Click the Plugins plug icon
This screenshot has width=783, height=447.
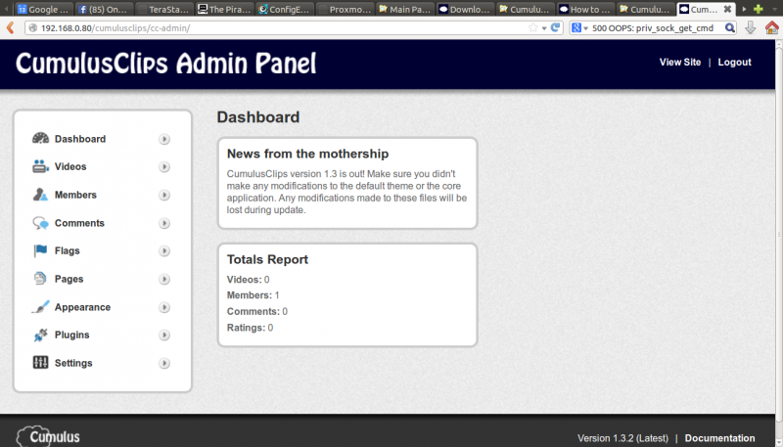40,335
